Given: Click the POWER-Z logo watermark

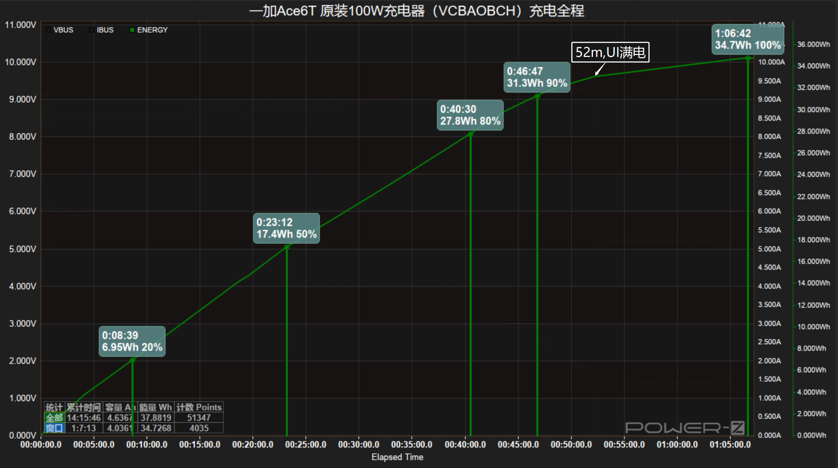Looking at the screenshot, I should (685, 427).
